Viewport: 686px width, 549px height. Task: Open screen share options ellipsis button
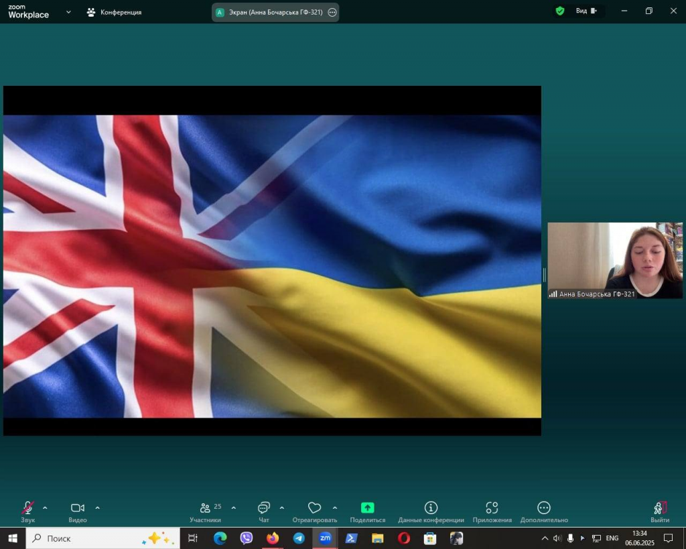point(332,12)
